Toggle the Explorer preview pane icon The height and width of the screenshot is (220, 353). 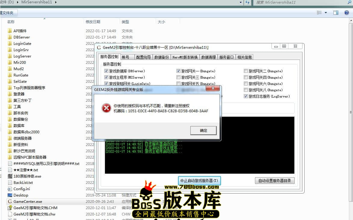pos(336,13)
